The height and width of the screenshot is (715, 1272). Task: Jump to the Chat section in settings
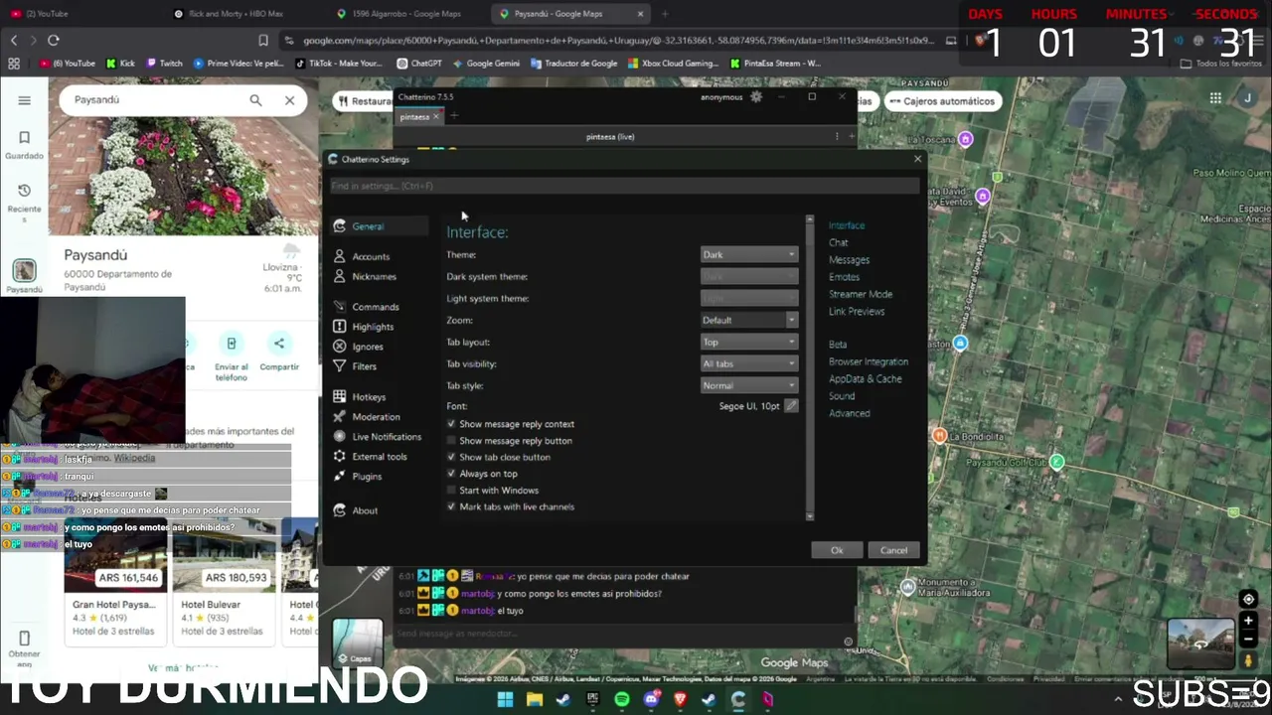click(x=839, y=243)
